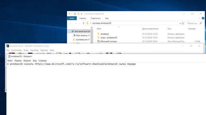Select the Microsoft сопори file
The height and width of the screenshot is (115, 206).
tap(109, 41)
